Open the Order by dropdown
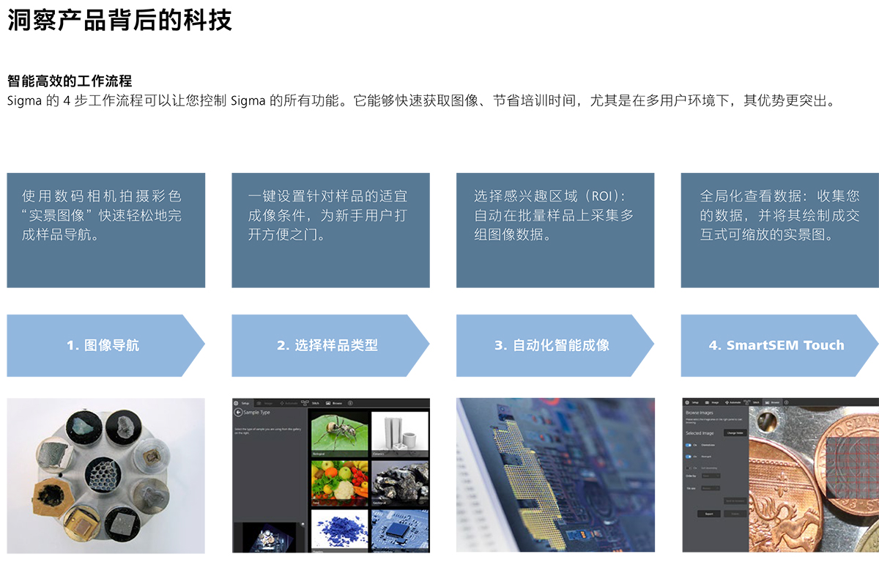The image size is (879, 579). [711, 476]
